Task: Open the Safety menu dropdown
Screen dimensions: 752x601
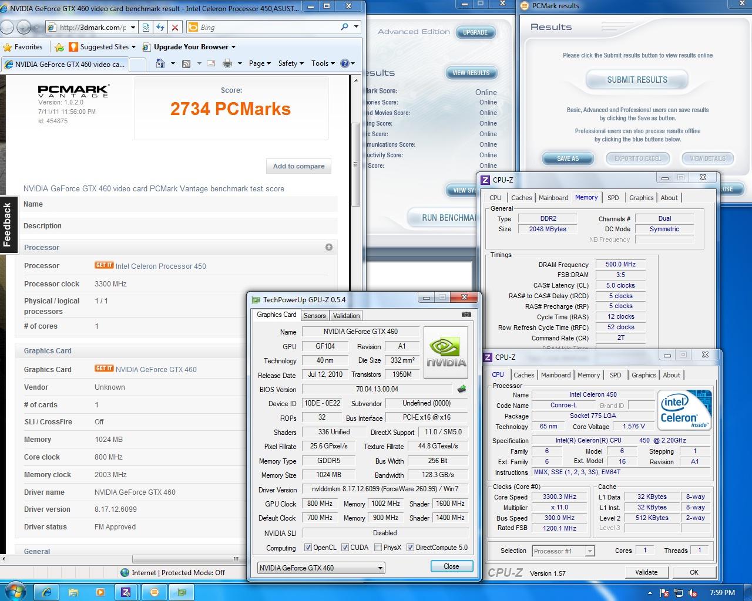Action: 291,63
